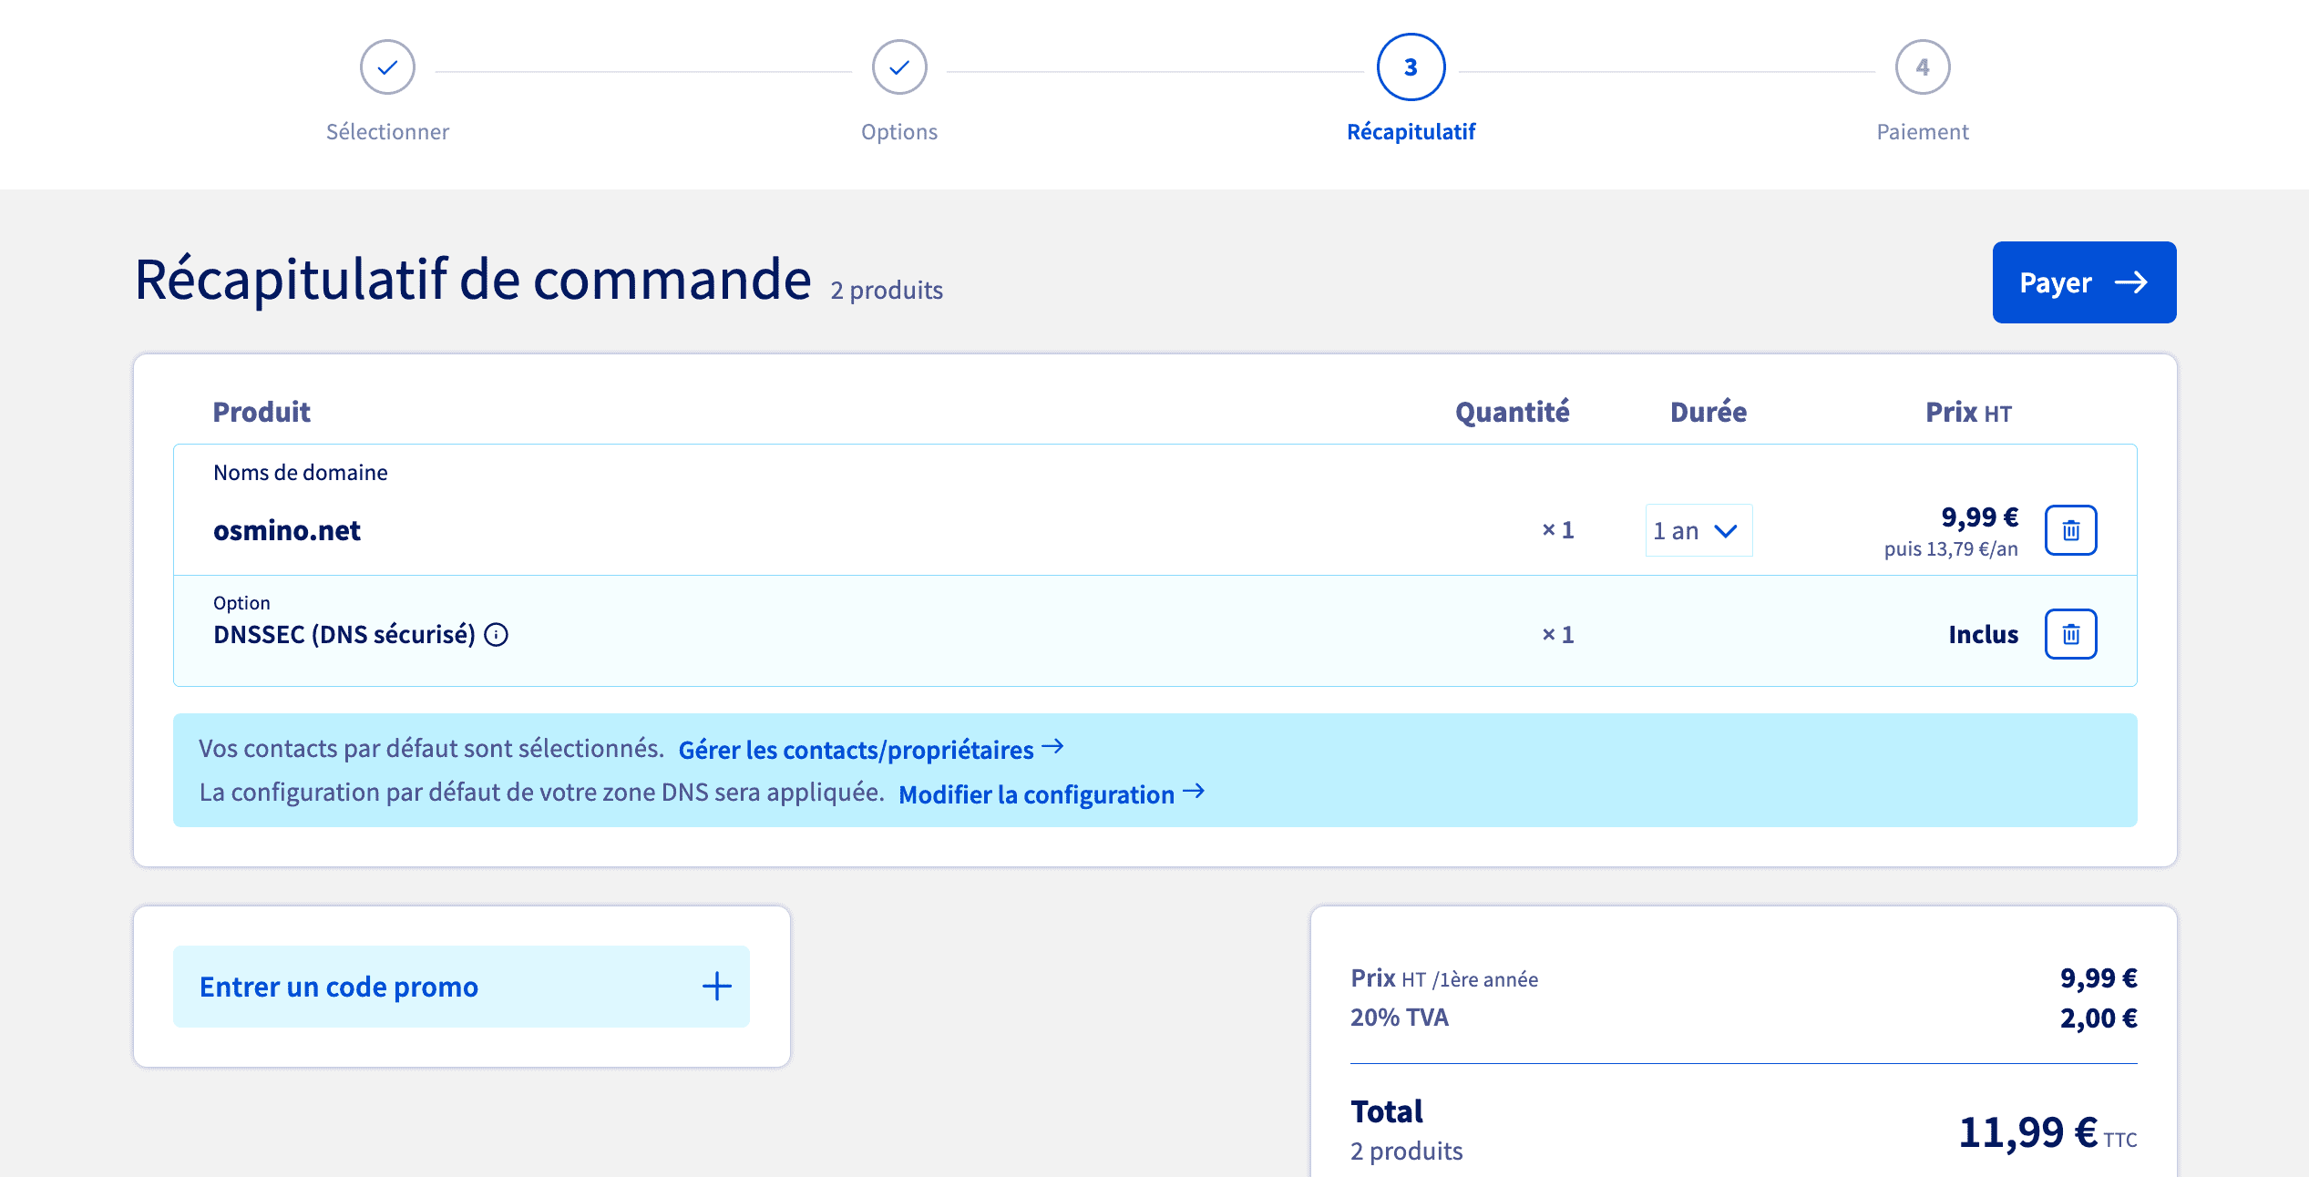Click the 2,00 € tax amount
Viewport: 2309px width, 1177px height.
point(2099,1018)
